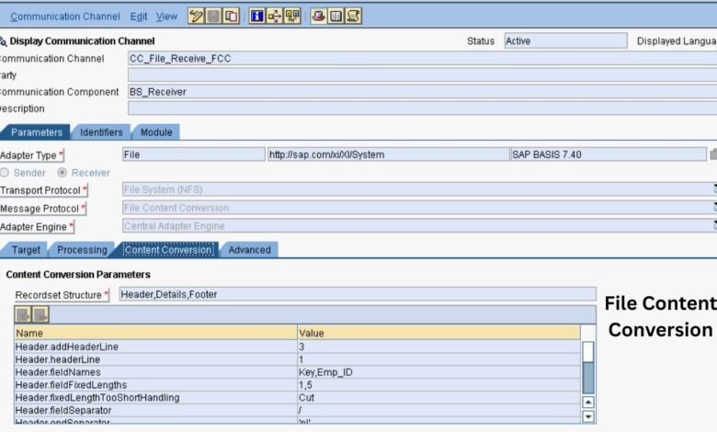Switch to the Identifiers tab
Image resolution: width=717 pixels, height=432 pixels.
[101, 132]
